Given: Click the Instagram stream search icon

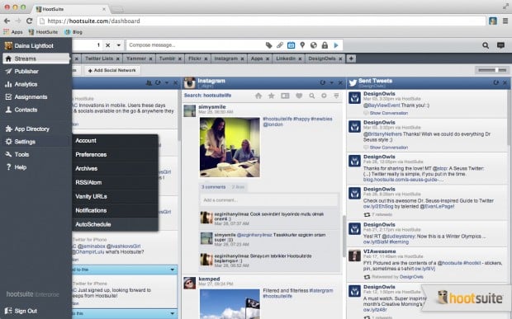Looking at the screenshot, I should 312,96.
